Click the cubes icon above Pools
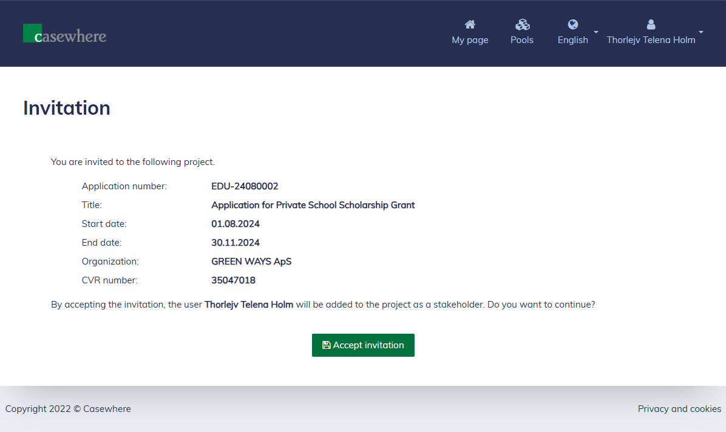 click(522, 24)
